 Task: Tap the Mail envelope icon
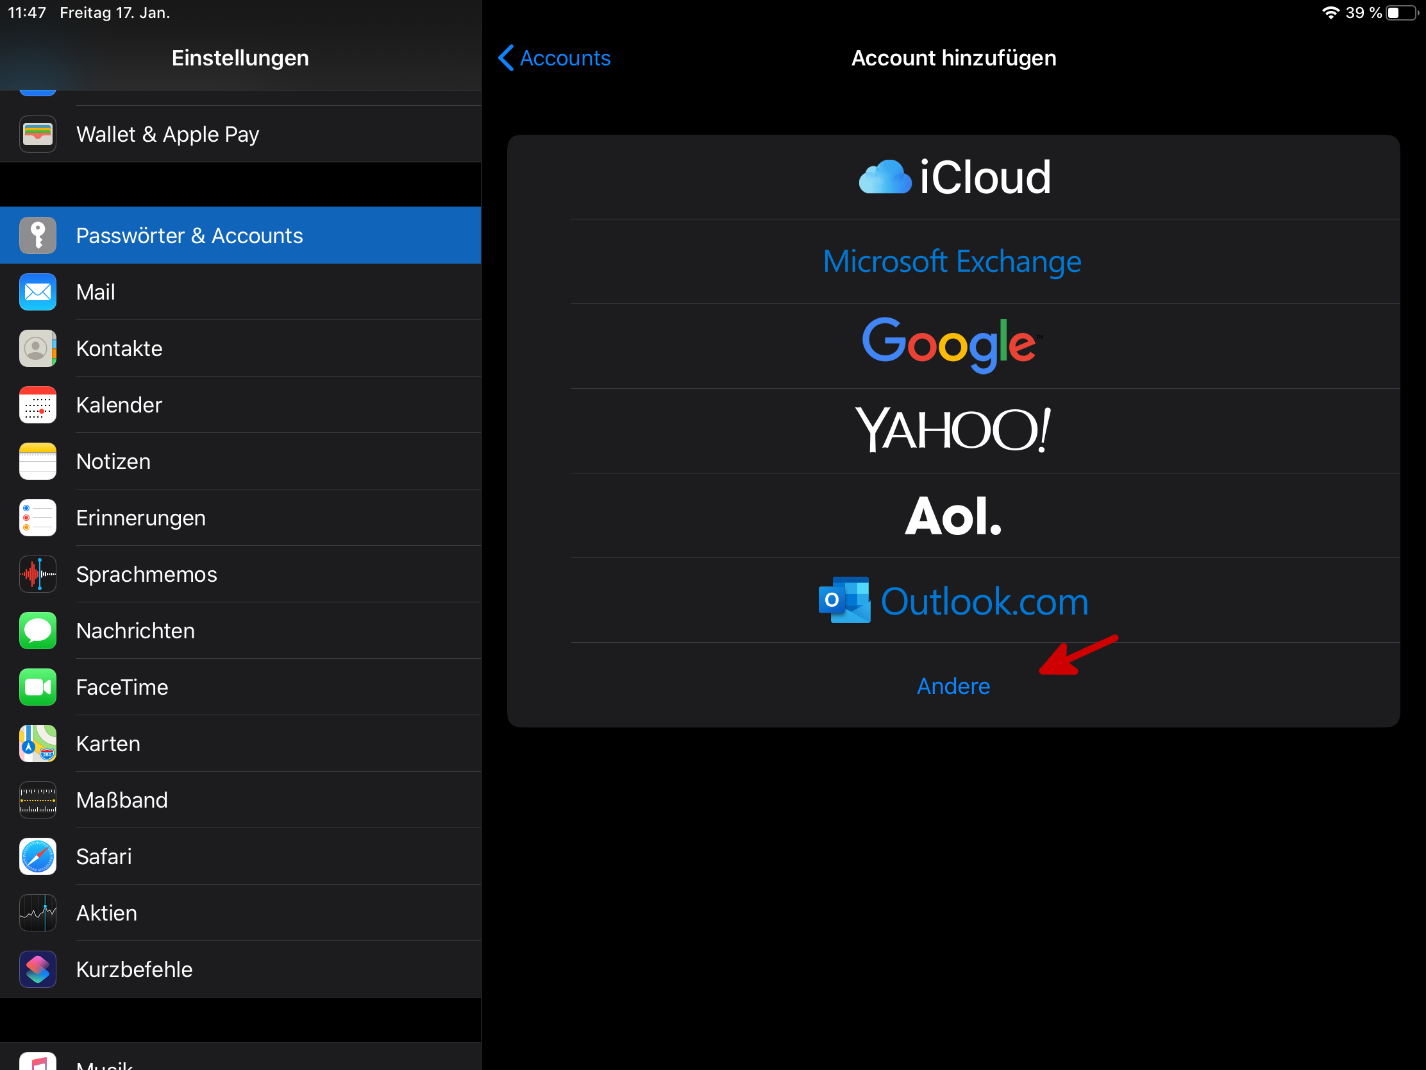[37, 292]
